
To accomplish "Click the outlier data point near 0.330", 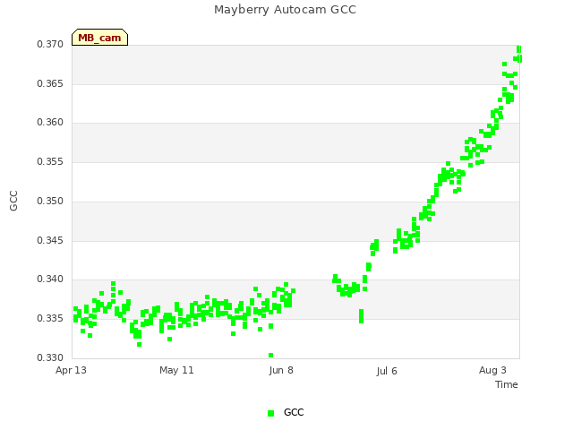I will pyautogui.click(x=270, y=355).
